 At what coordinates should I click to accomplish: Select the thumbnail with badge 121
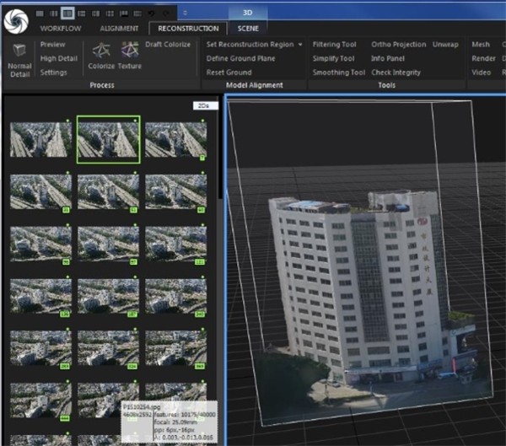click(x=176, y=244)
